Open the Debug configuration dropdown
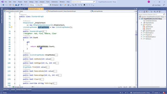The height and width of the screenshot is (94, 167). click(33, 5)
